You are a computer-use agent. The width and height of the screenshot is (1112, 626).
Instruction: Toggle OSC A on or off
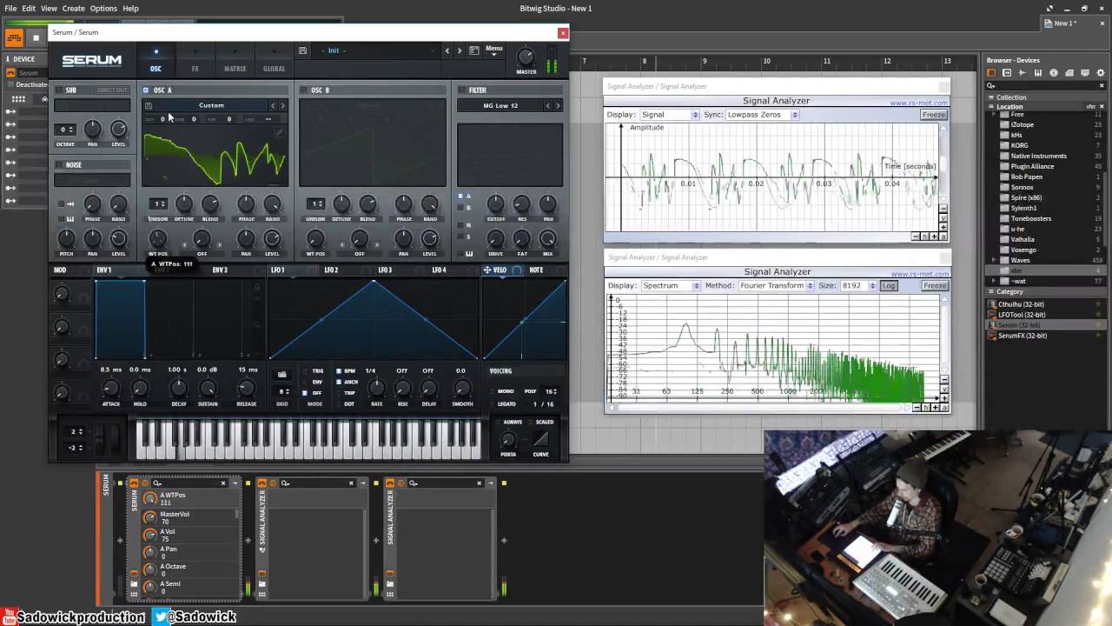(145, 90)
